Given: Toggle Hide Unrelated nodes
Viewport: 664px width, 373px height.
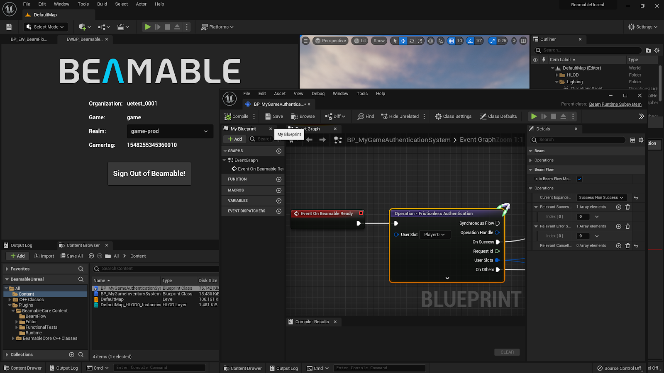Looking at the screenshot, I should [400, 116].
